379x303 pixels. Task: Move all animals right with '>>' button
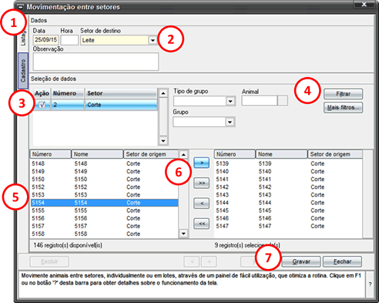click(x=202, y=183)
